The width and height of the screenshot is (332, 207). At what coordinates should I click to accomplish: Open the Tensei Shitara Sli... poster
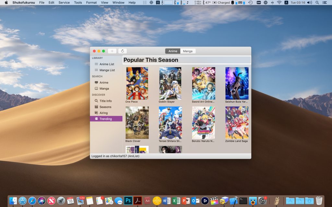click(171, 123)
